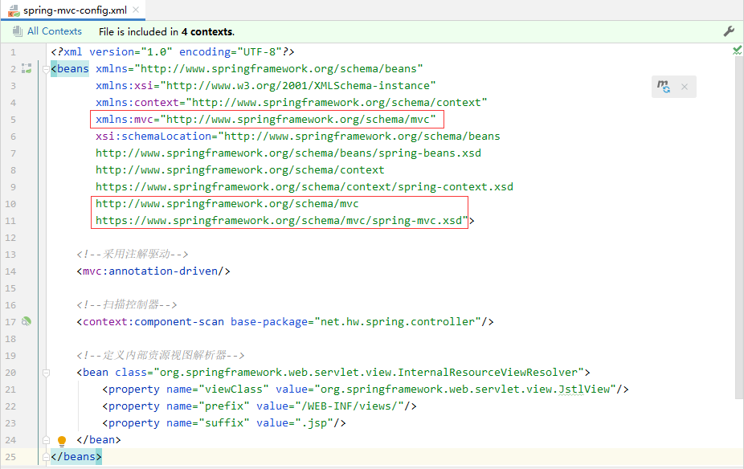This screenshot has height=469, width=744.
Task: Click the Load Maven Changes icon
Action: [x=664, y=87]
